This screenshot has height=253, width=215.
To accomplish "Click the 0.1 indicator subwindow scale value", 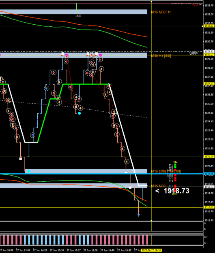I will click(x=206, y=237).
